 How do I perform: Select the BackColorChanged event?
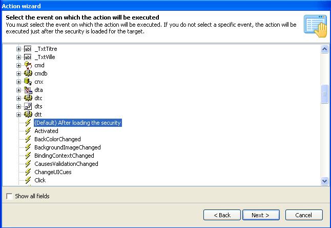tap(57, 139)
